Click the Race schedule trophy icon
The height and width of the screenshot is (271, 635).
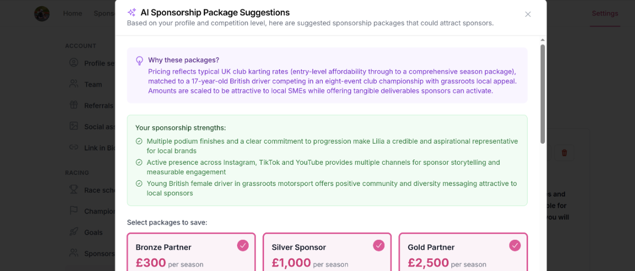coord(74,190)
